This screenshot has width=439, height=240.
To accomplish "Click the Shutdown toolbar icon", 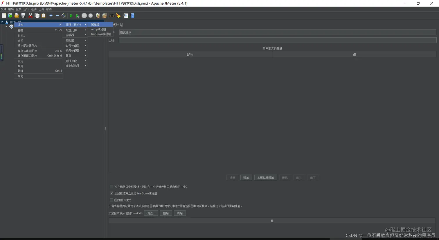I will tap(91, 16).
